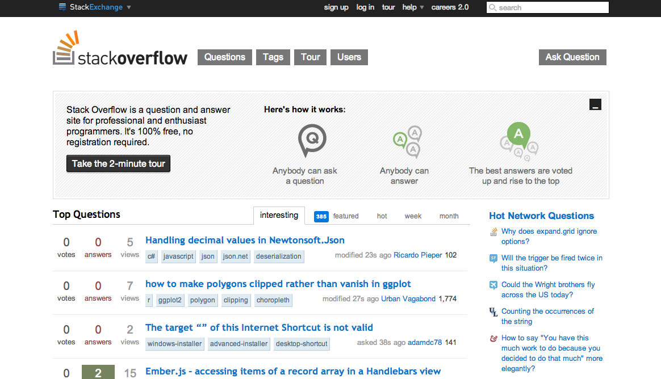Click the json.net tag
Image resolution: width=661 pixels, height=379 pixels.
235,256
